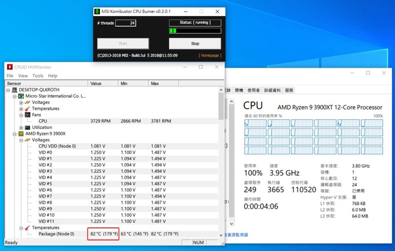Expand the motherboard Temperatures node

21,109
